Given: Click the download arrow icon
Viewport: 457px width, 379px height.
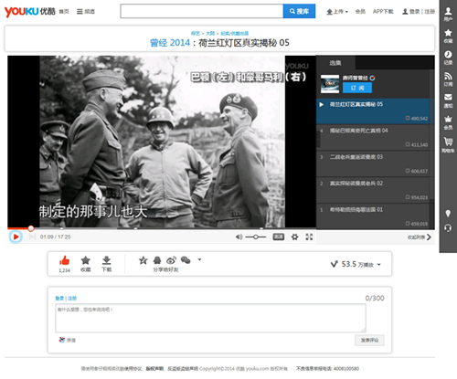Looking at the screenshot, I should tap(106, 260).
